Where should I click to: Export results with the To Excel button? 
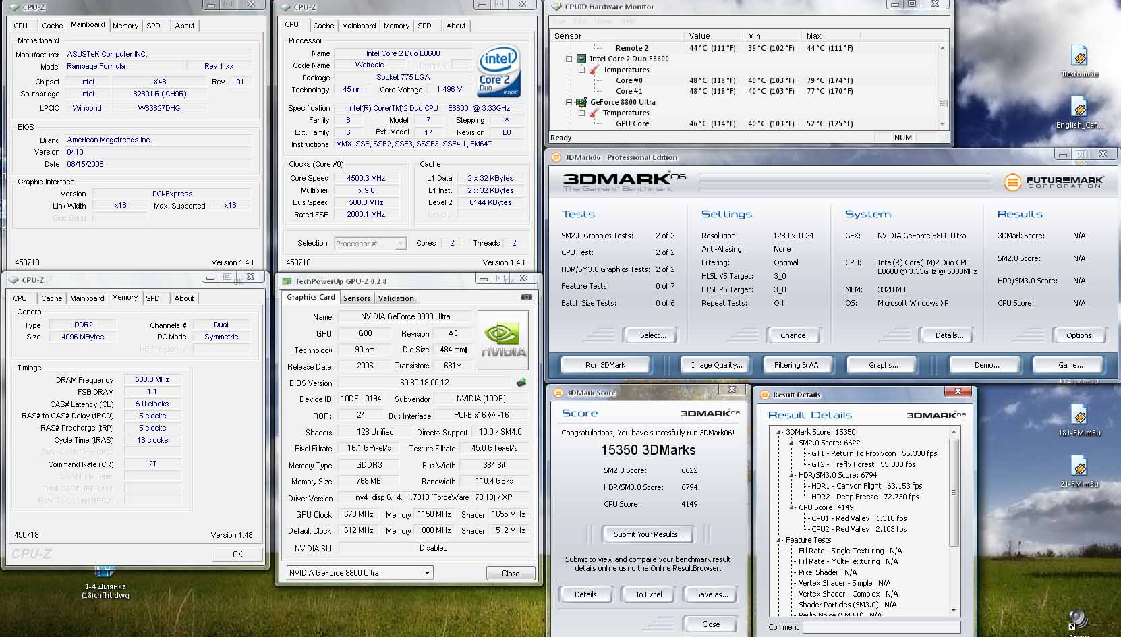pyautogui.click(x=649, y=594)
